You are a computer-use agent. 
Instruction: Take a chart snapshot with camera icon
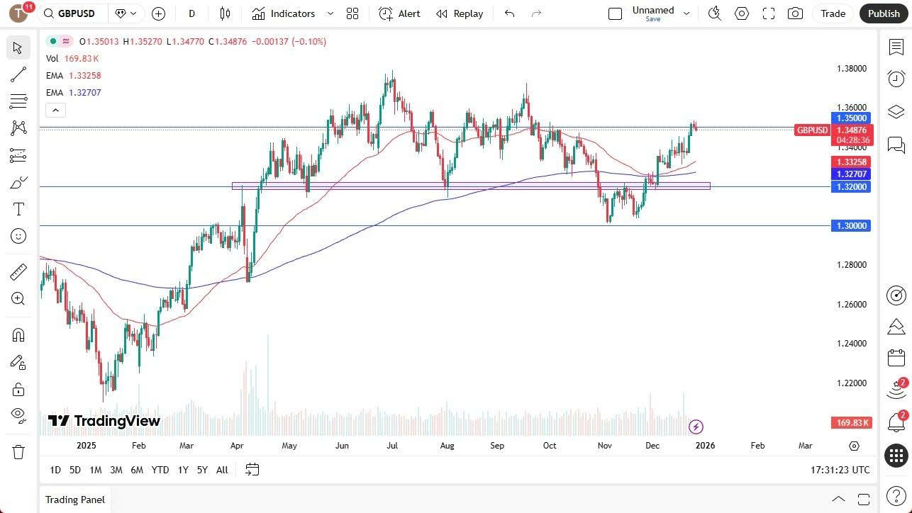[x=796, y=13]
